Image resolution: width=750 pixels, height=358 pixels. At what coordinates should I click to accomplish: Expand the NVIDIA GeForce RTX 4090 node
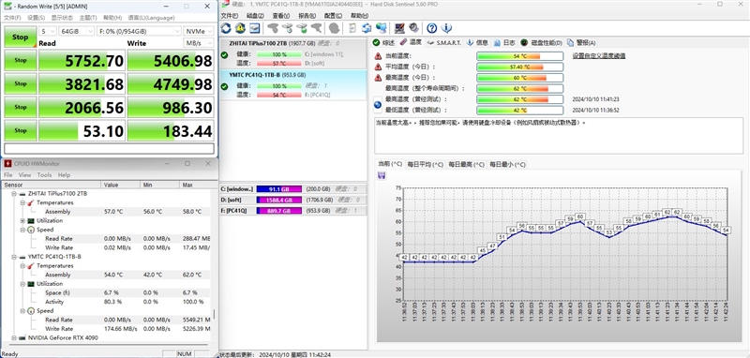click(x=14, y=337)
